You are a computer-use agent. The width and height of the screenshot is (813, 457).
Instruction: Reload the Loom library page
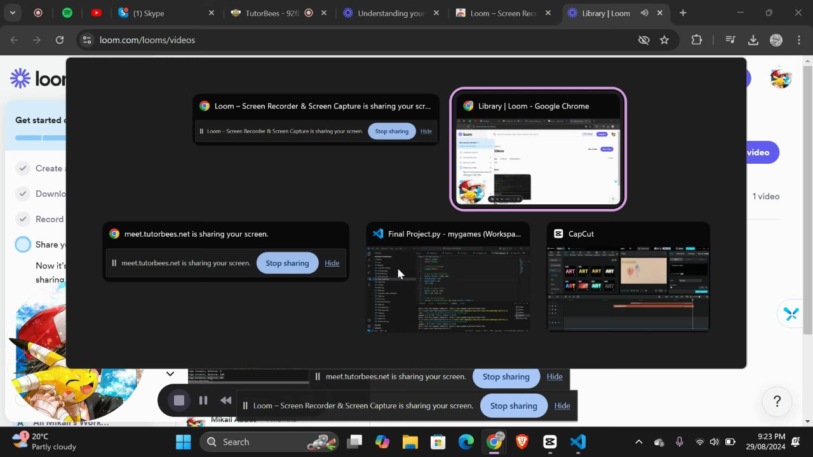tap(60, 40)
